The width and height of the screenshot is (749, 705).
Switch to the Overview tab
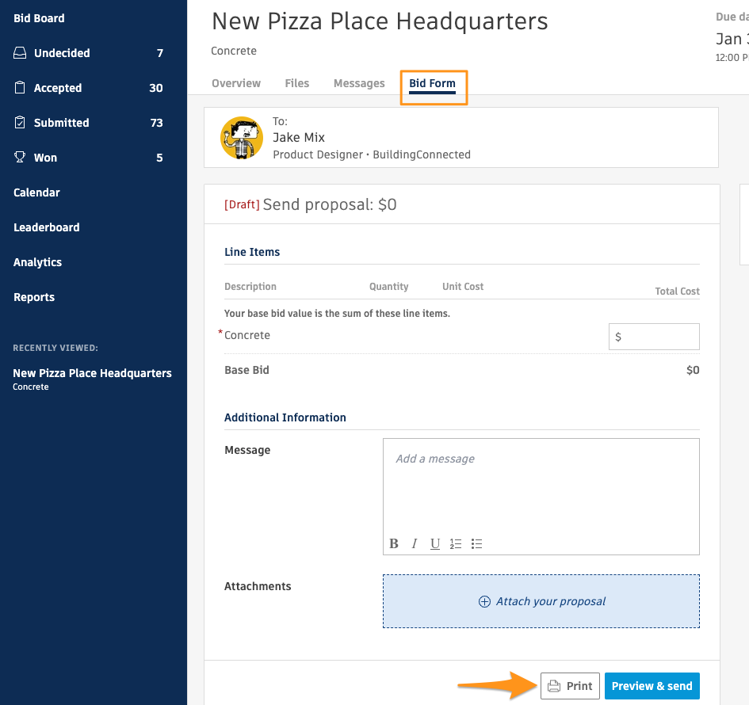[x=236, y=83]
